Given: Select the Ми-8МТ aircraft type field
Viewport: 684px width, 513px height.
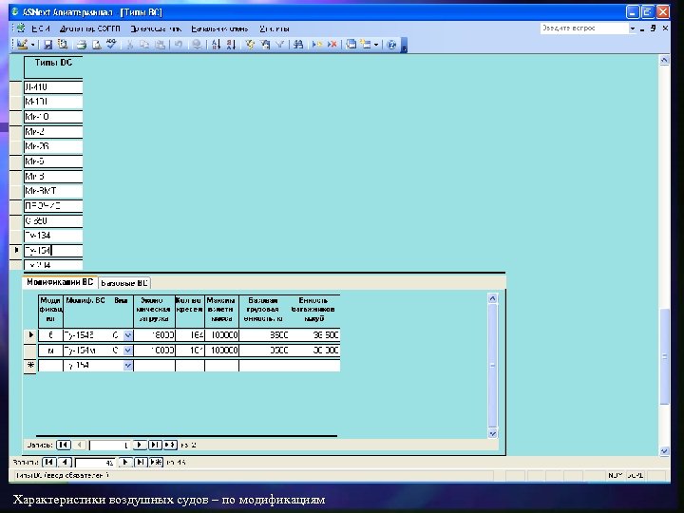Looking at the screenshot, I should pyautogui.click(x=53, y=191).
